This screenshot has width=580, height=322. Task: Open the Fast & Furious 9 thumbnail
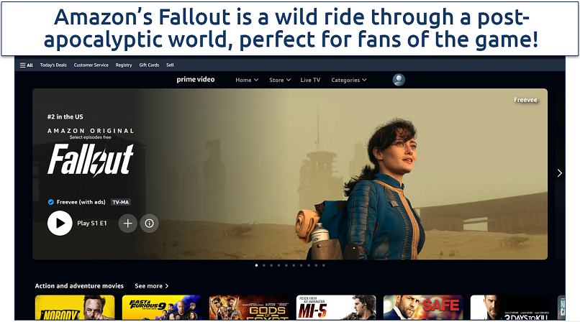coord(162,307)
